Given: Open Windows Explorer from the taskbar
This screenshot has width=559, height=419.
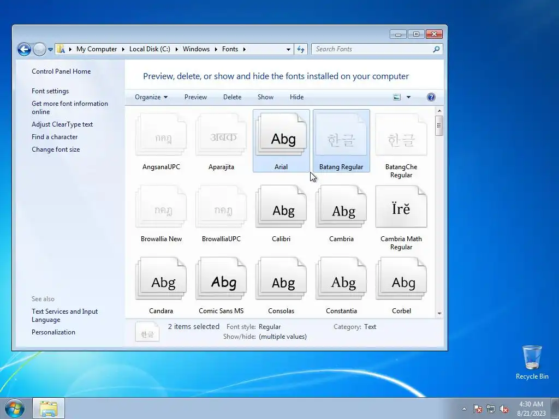Looking at the screenshot, I should point(49,408).
